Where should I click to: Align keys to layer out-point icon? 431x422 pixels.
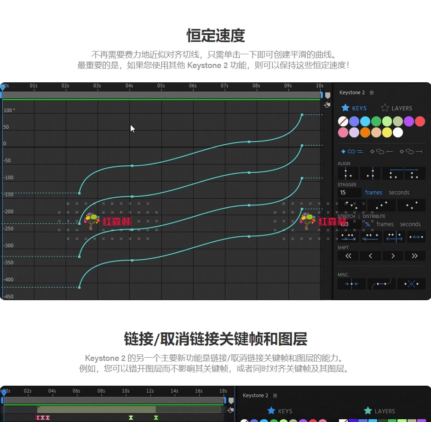coord(415,173)
